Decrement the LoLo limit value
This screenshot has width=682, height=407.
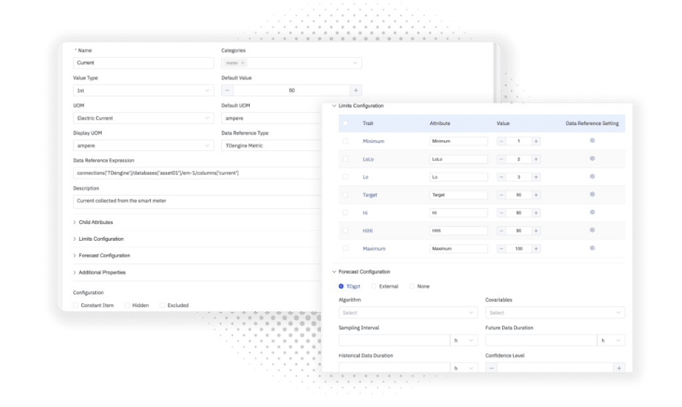click(x=502, y=159)
